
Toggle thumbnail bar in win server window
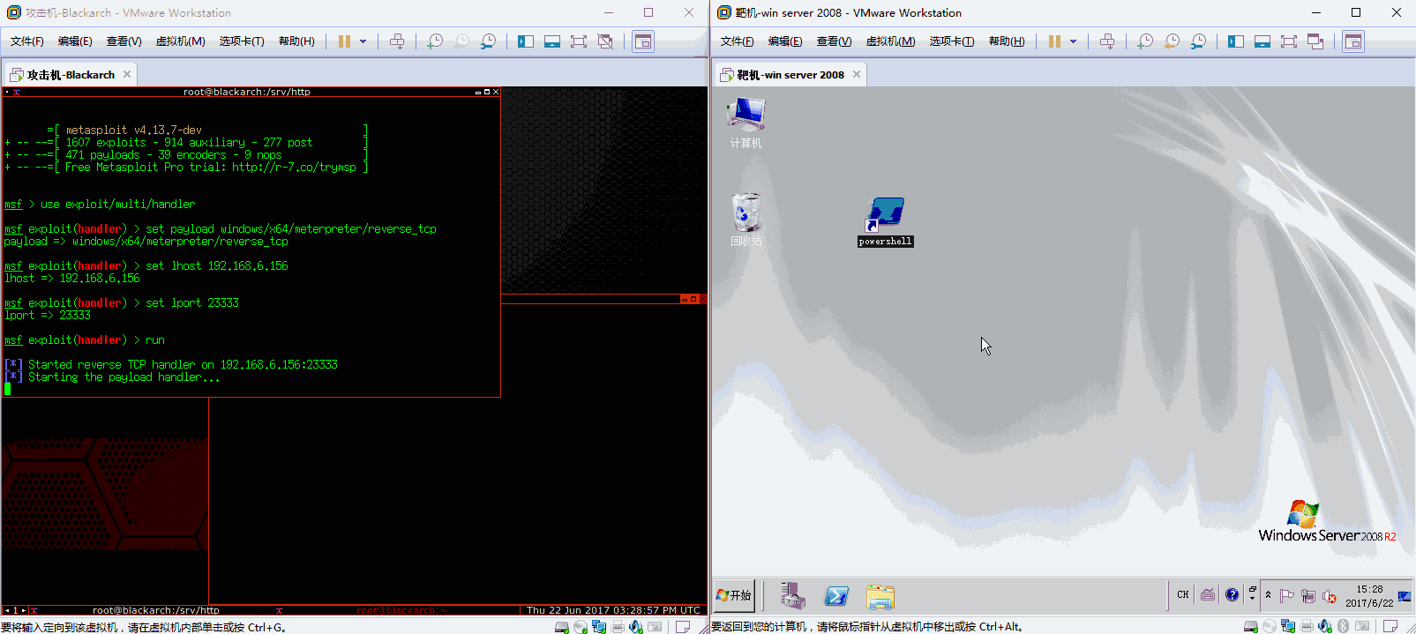(x=1262, y=41)
